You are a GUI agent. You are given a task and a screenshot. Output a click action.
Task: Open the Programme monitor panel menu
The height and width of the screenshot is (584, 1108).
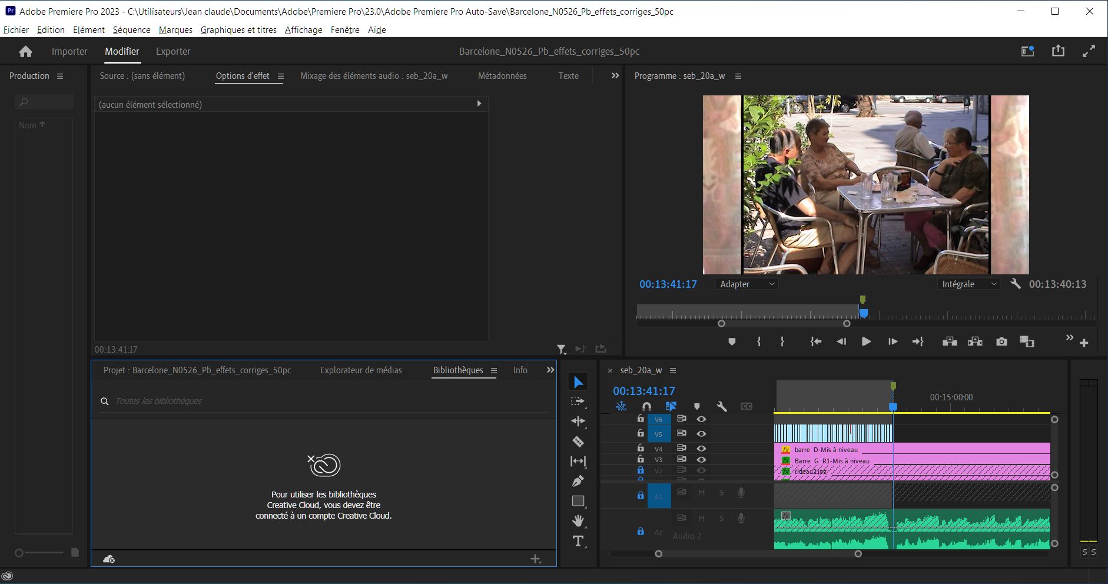coord(738,76)
